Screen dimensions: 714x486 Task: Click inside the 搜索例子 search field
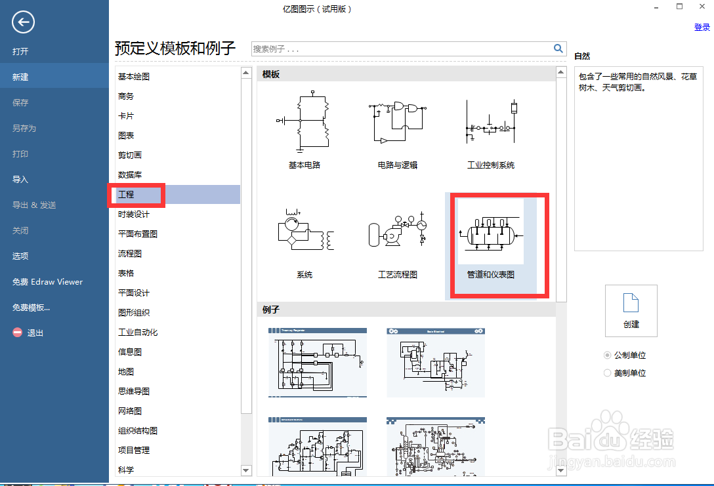(x=394, y=49)
